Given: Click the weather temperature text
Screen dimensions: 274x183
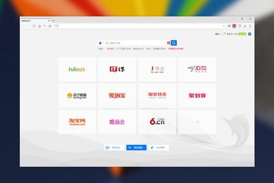Looking at the screenshot, I should tap(232, 34).
